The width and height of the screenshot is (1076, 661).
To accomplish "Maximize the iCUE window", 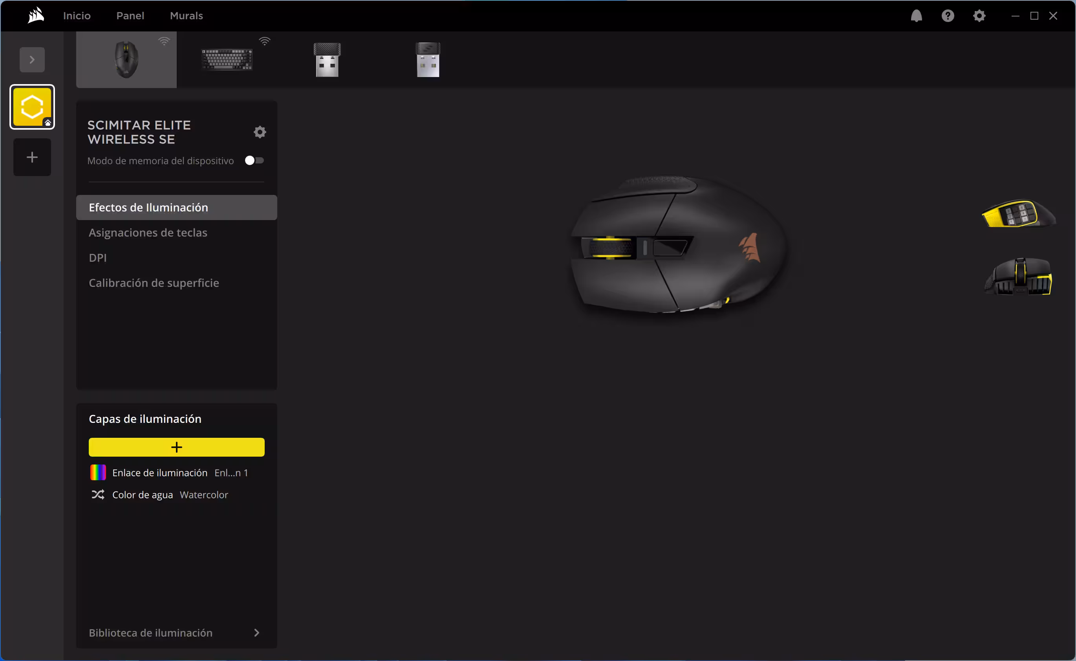I will point(1034,16).
